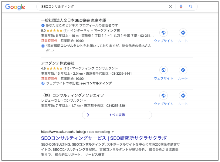
Task: Click star rating of アユダンテ株式会社
Action: point(54,69)
